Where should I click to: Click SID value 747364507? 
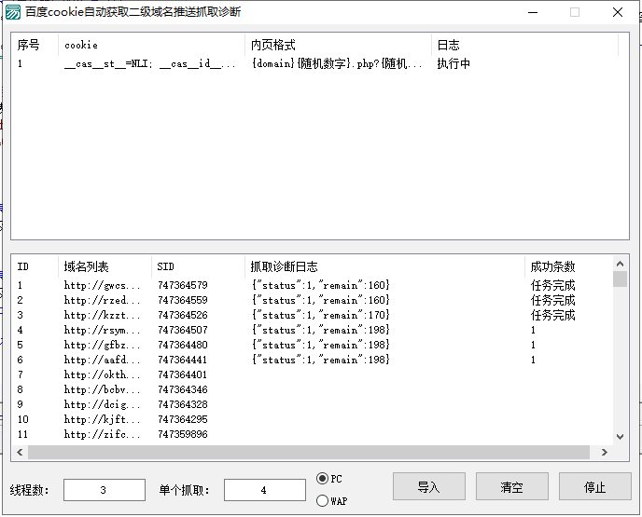(x=183, y=330)
